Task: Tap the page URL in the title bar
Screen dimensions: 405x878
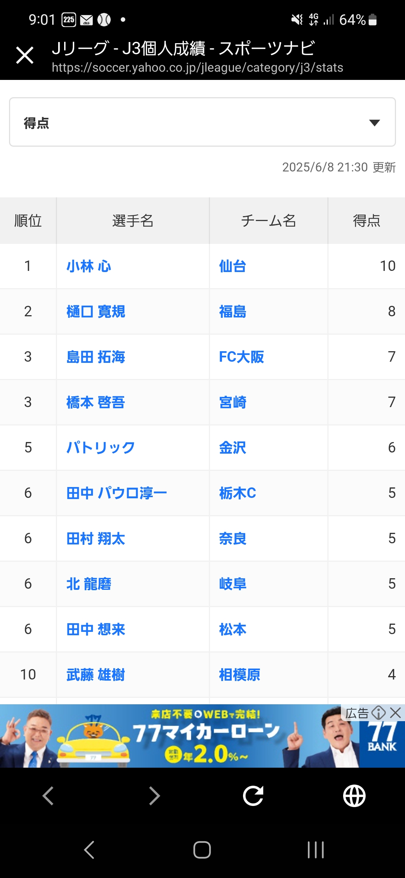Action: point(198,68)
